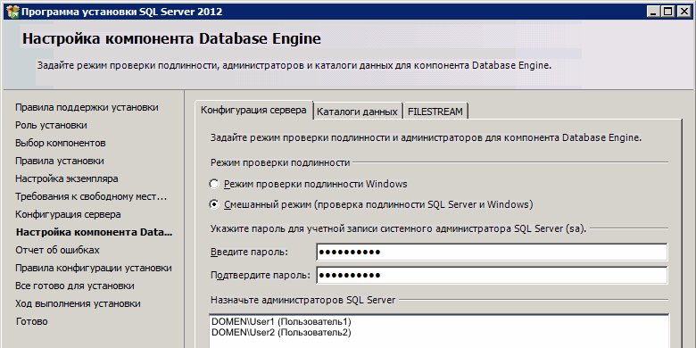Viewport: 696px width, 348px height.
Task: Click step Требования к свободному месту
Action: pyautogui.click(x=91, y=196)
